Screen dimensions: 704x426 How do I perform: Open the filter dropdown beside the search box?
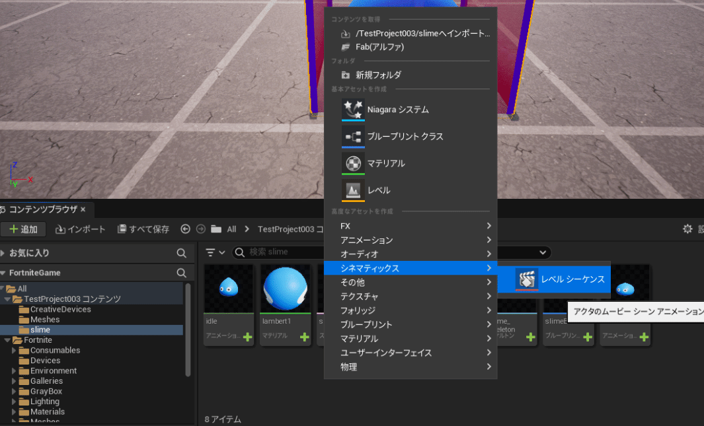pyautogui.click(x=215, y=252)
